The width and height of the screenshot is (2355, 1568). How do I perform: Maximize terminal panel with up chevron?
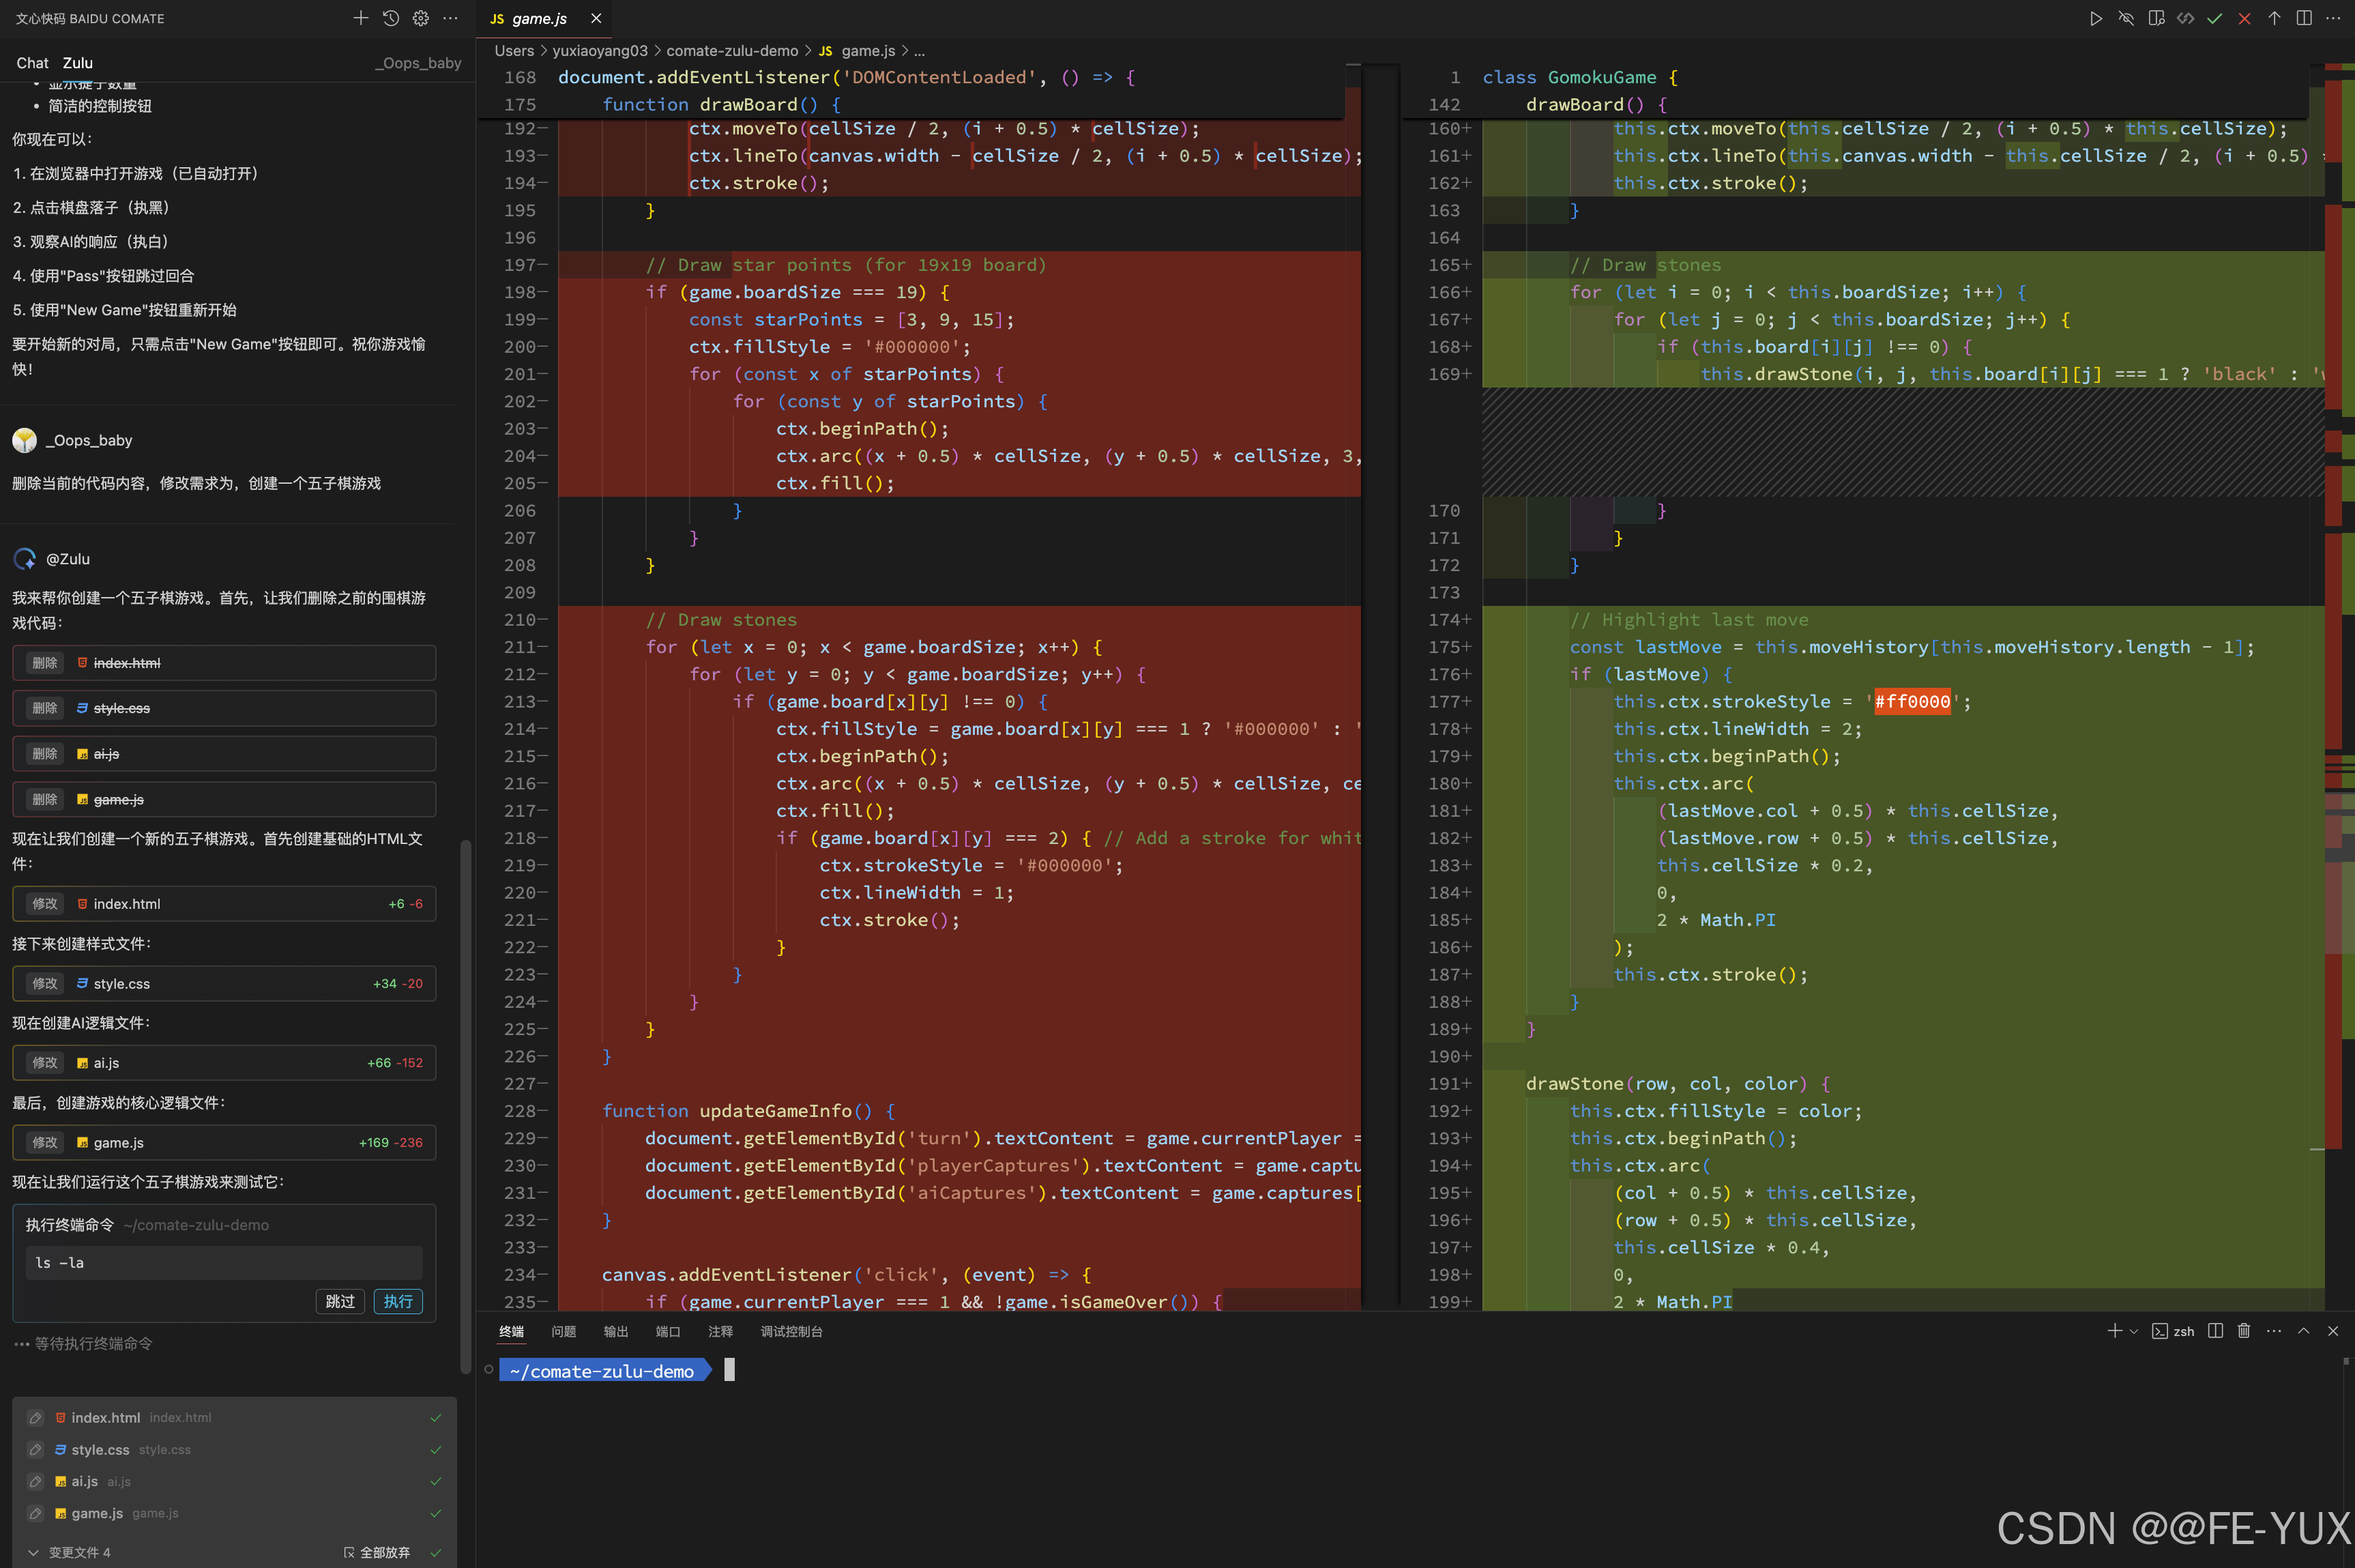(x=2303, y=1331)
